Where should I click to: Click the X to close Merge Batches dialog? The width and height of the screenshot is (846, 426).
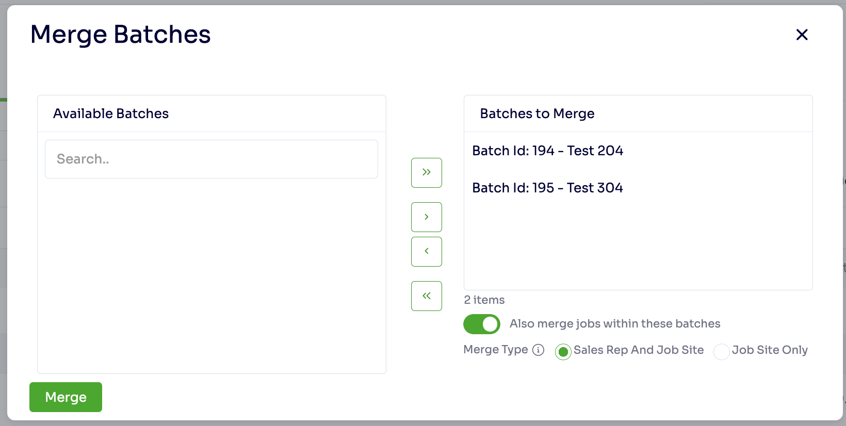click(x=802, y=35)
